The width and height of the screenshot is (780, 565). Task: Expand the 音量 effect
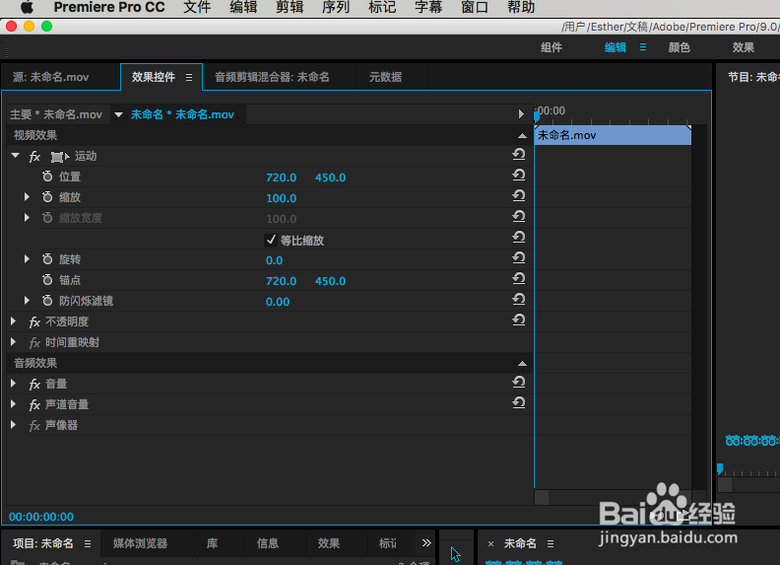click(x=14, y=384)
